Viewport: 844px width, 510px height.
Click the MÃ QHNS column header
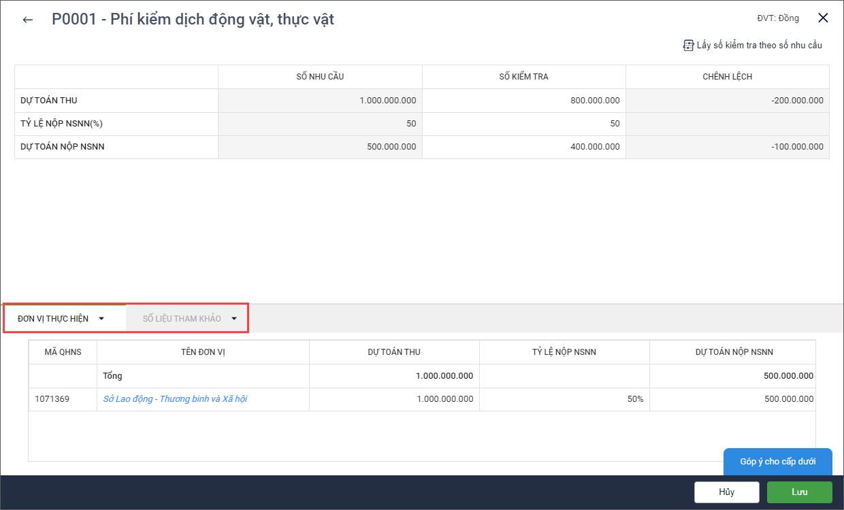click(x=63, y=352)
